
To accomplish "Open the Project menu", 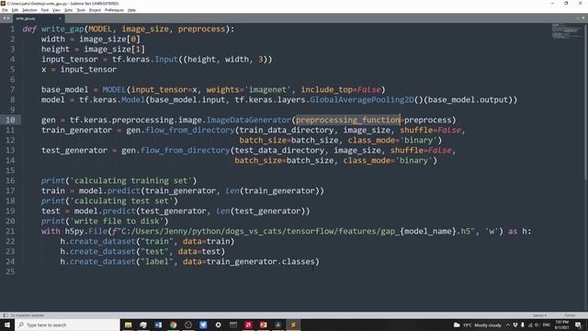I will [x=95, y=10].
